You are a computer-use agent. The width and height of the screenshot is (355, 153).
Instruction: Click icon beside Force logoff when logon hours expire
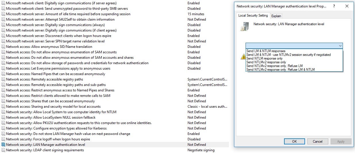coord(3,139)
